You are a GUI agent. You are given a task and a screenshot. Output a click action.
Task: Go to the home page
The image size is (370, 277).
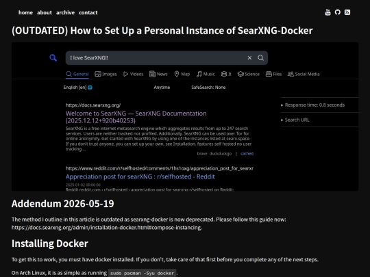coord(25,12)
